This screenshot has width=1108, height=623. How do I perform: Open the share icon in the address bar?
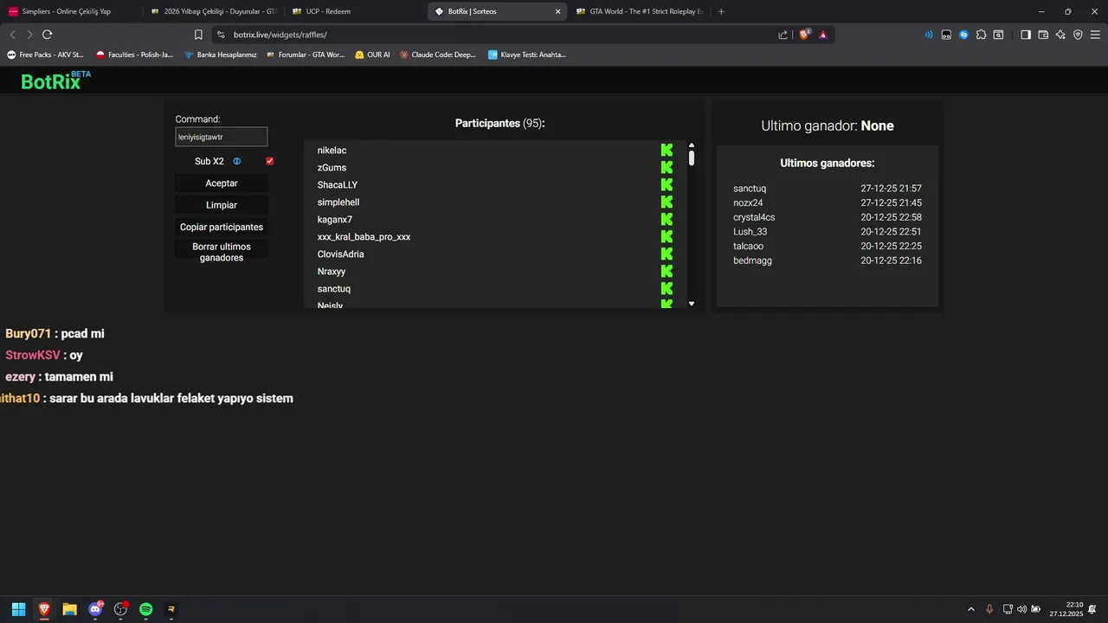pyautogui.click(x=783, y=35)
